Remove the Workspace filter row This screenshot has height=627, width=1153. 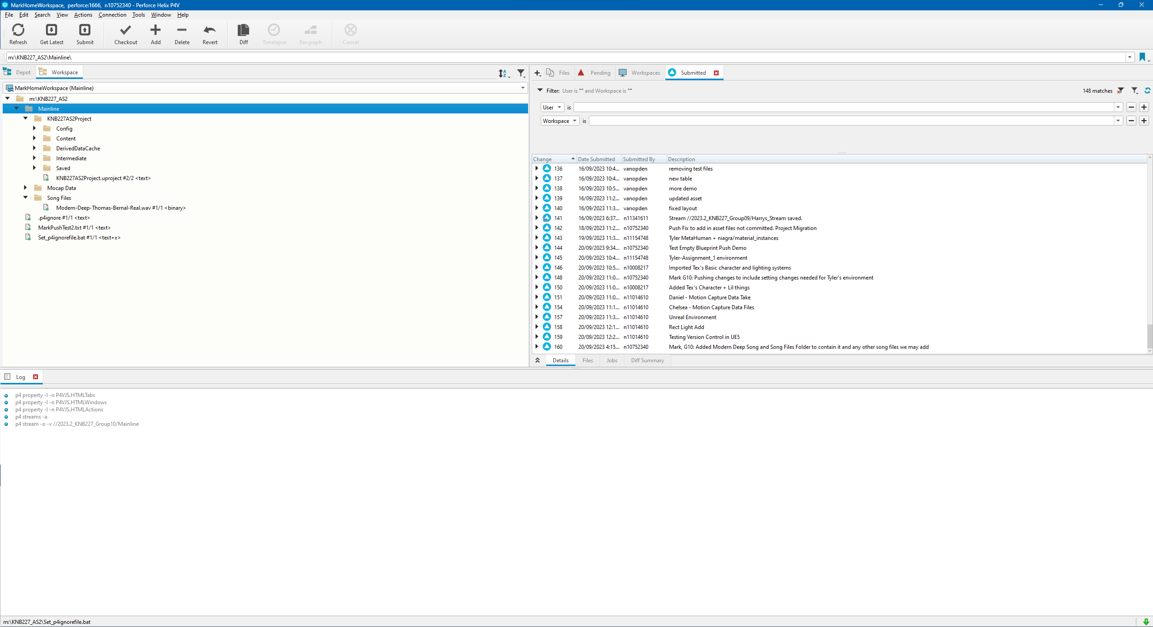coord(1131,121)
